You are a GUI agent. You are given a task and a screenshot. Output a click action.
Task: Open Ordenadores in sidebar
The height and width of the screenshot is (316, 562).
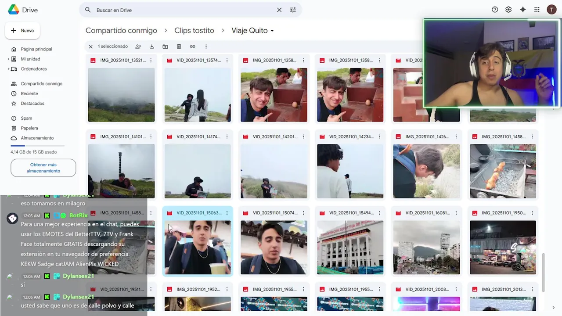coord(34,69)
